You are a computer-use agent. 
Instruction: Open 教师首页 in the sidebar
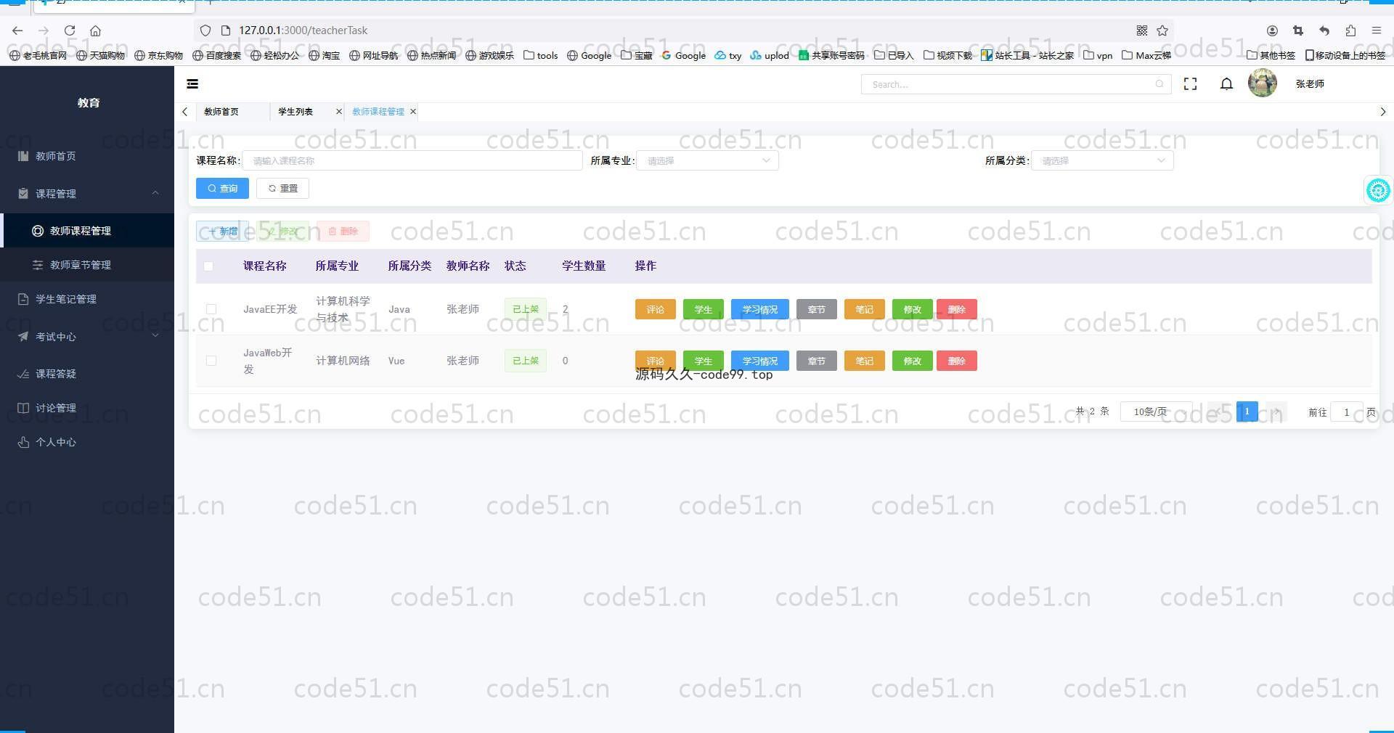[x=87, y=156]
